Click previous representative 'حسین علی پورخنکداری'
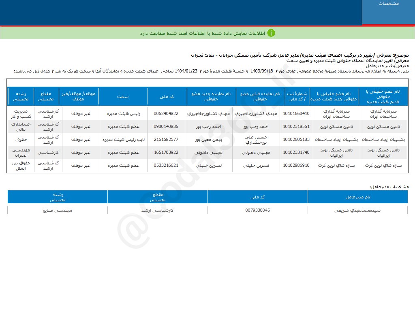415x311 pixels. tap(256, 140)
